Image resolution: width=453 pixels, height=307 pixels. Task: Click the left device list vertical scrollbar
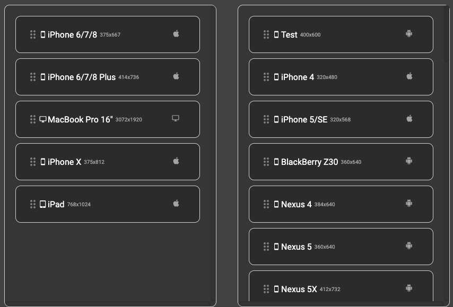coord(213,153)
